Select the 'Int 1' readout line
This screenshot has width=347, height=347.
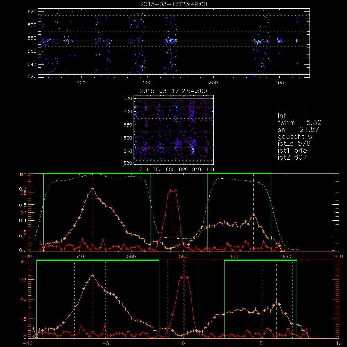pos(292,116)
